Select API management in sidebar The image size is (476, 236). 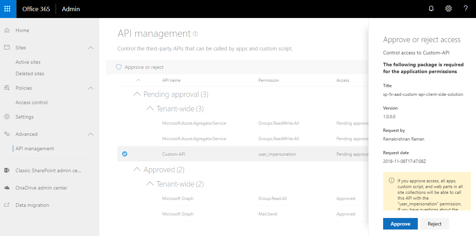(x=35, y=148)
